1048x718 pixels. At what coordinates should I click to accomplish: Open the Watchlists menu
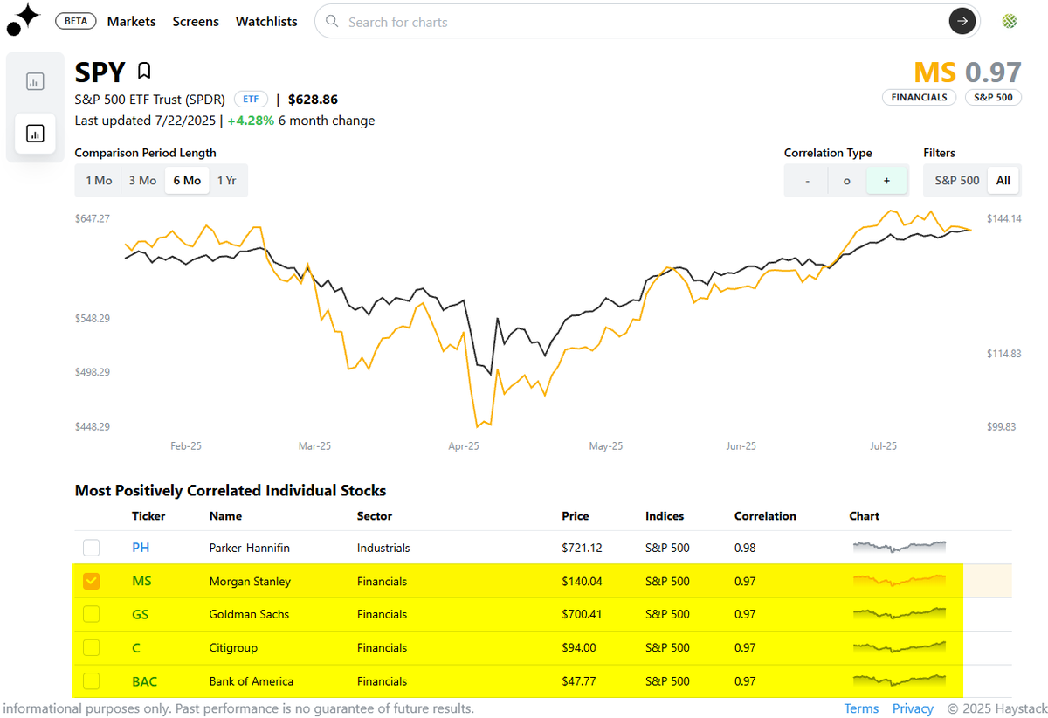[x=266, y=21]
